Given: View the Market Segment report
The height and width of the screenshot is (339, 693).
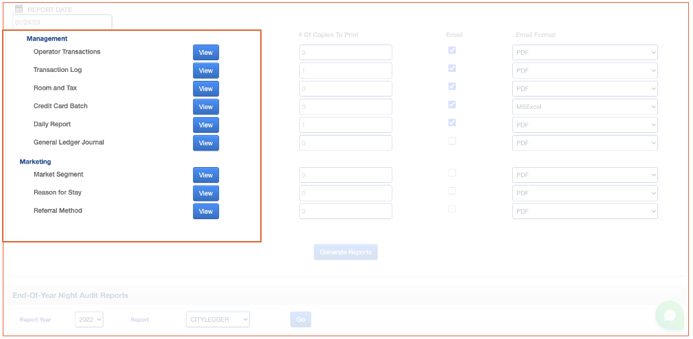Looking at the screenshot, I should click(x=205, y=175).
